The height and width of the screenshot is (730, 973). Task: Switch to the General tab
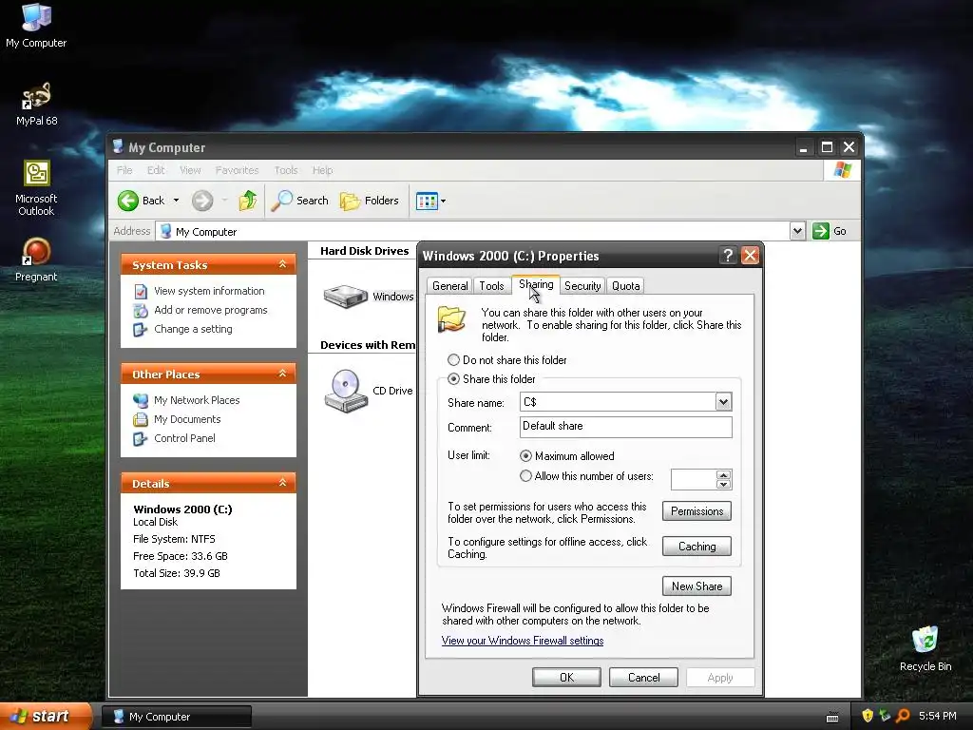449,285
